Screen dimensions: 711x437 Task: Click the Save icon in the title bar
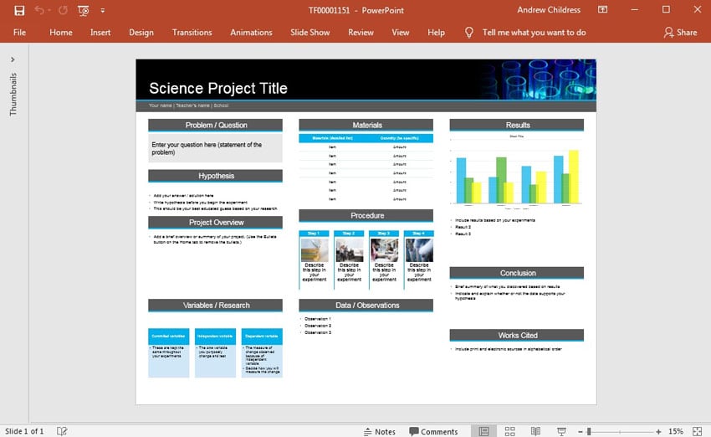click(x=19, y=10)
